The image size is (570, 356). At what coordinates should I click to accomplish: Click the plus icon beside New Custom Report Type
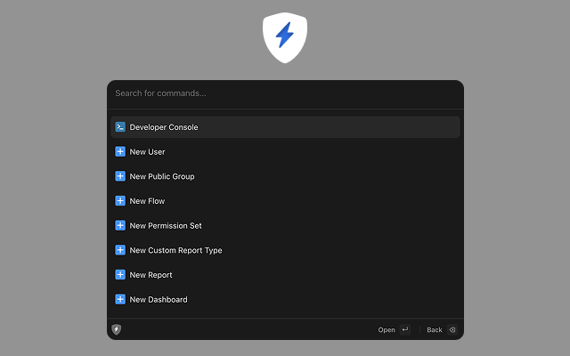pos(120,250)
